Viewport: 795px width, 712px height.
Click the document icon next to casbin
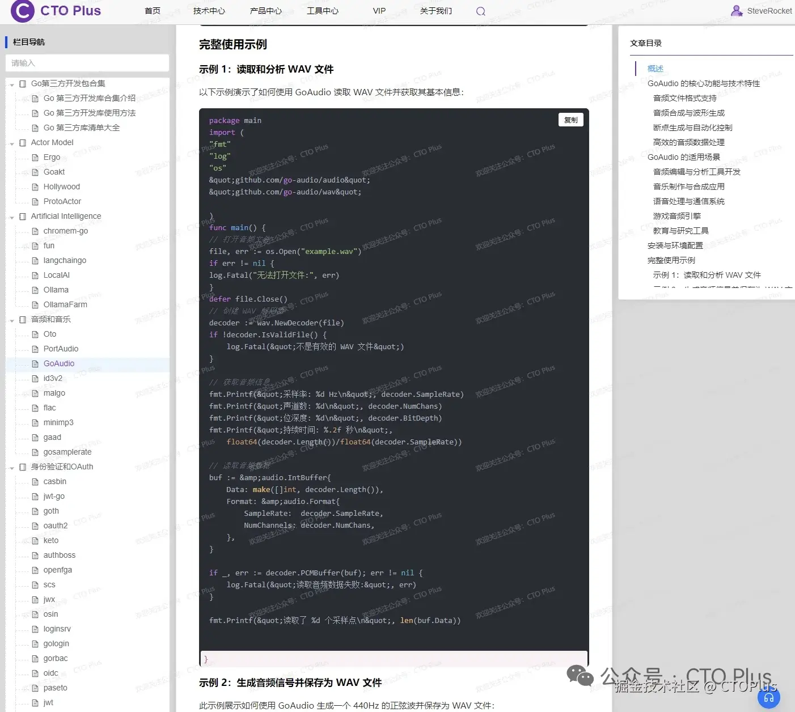click(x=35, y=481)
